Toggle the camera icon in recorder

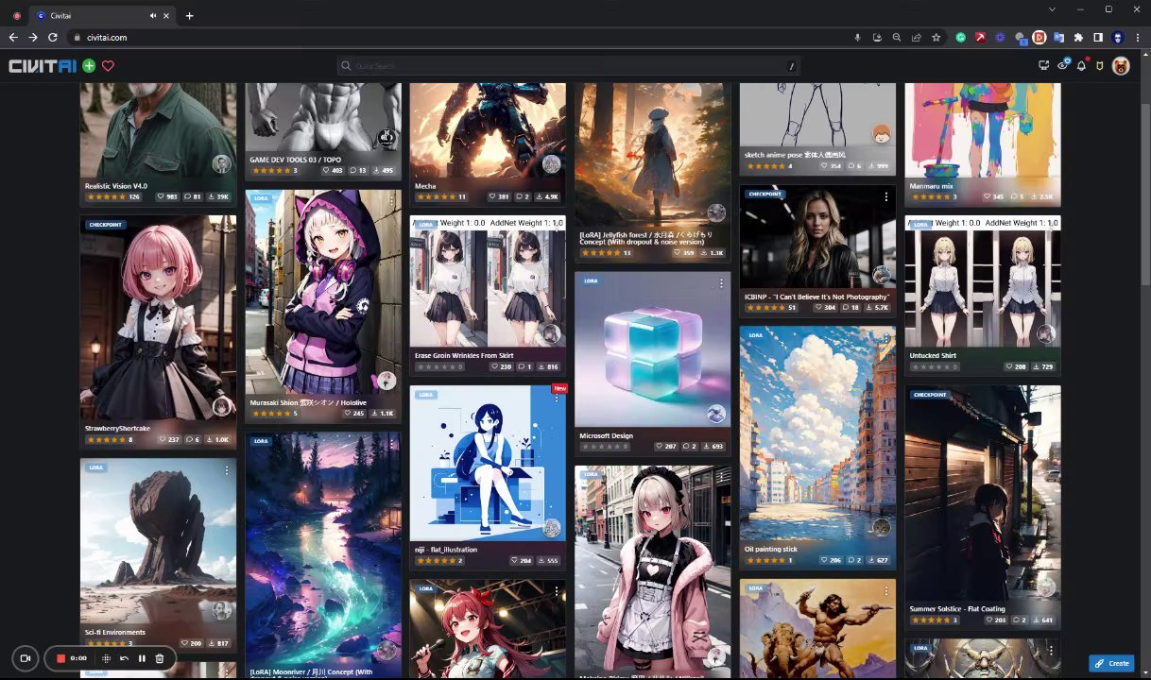[x=26, y=658]
